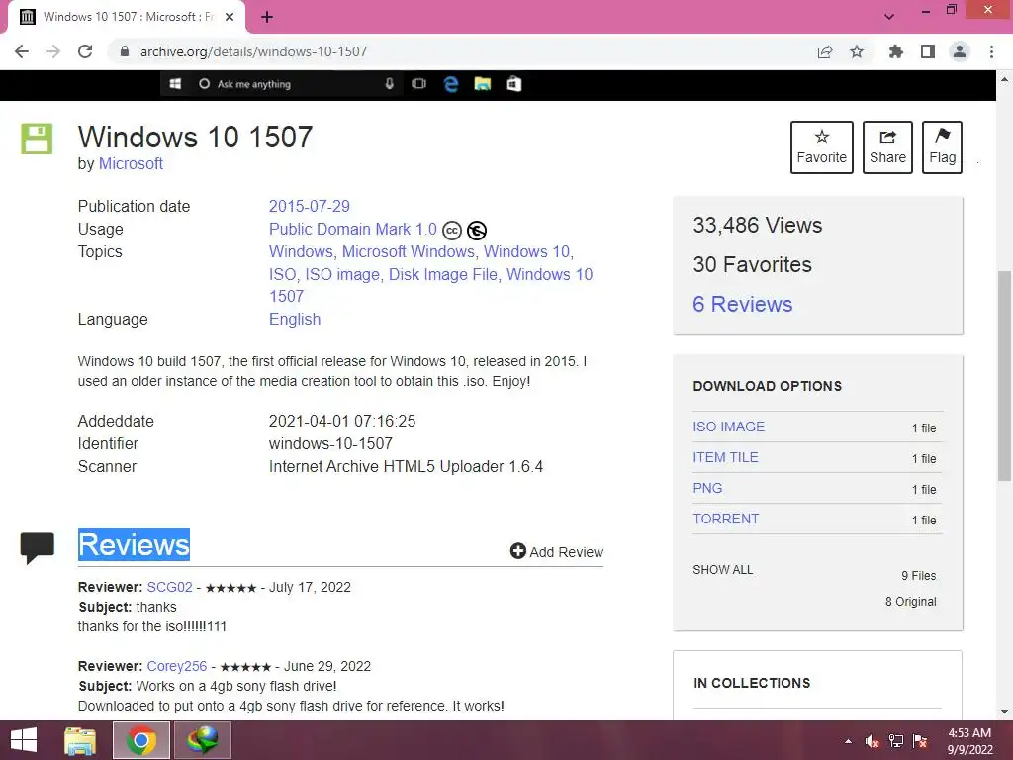Open publication date 2015-07-29 link

309,206
